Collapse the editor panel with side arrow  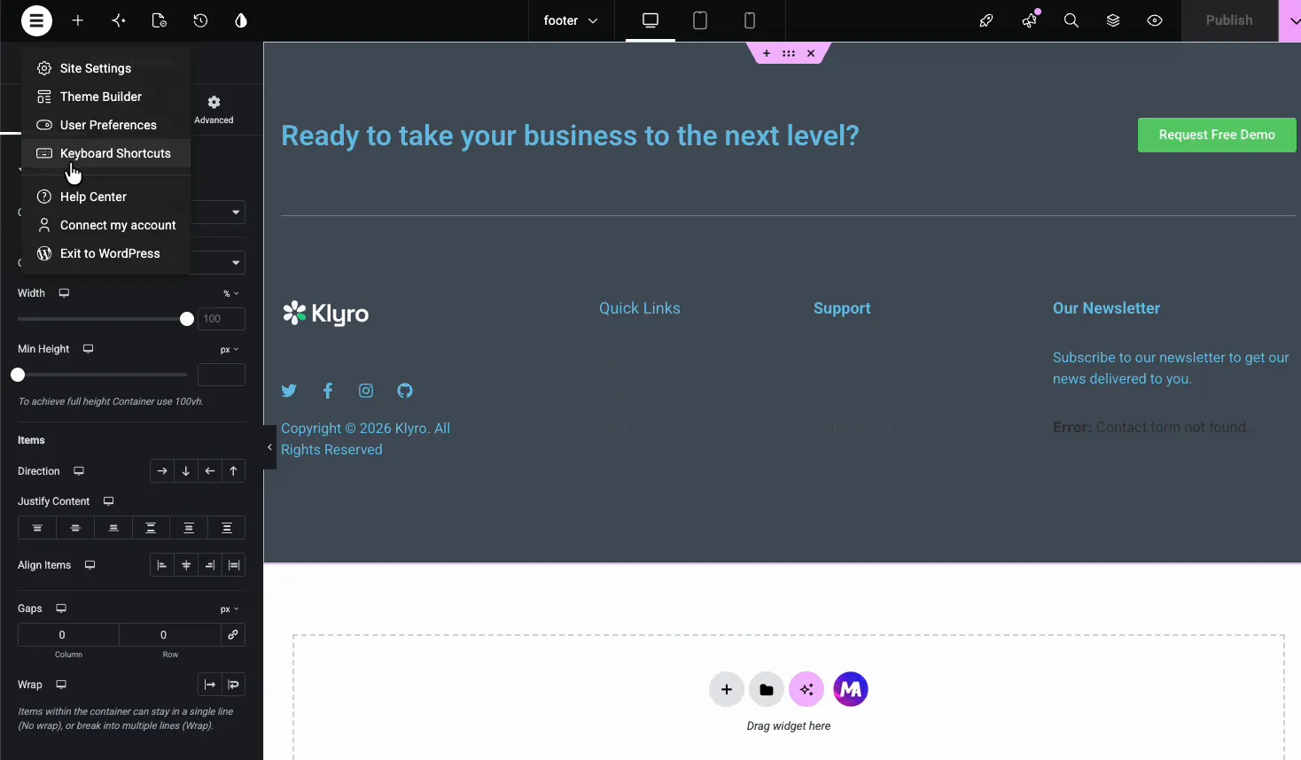coord(269,447)
